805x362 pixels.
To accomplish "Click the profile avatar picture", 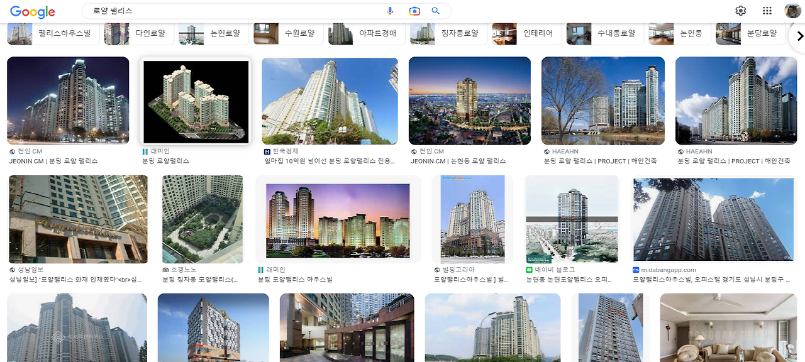I will [x=793, y=10].
